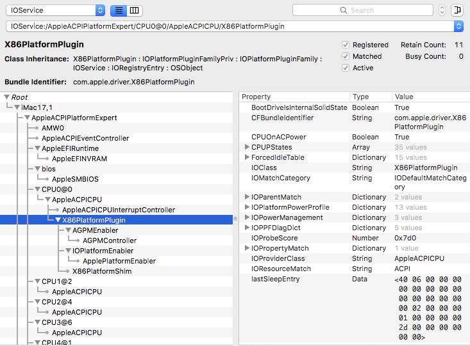The width and height of the screenshot is (470, 346).
Task: Click the magnifier icon in Search
Action: tap(344, 10)
